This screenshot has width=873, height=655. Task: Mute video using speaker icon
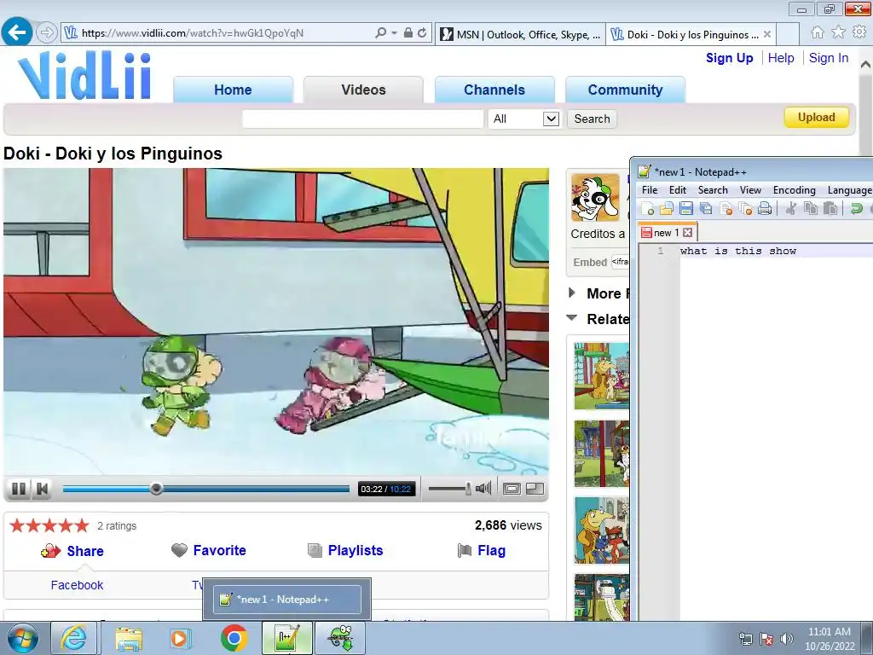[x=483, y=489]
